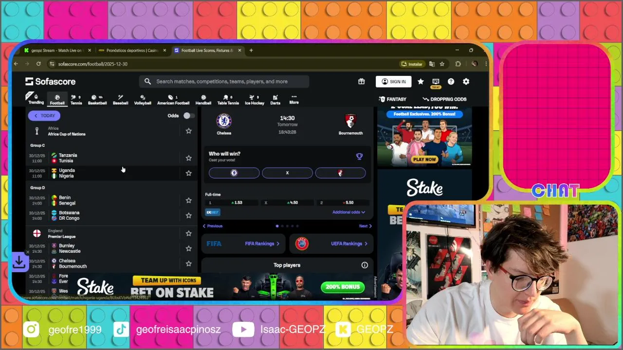Select the Football sport tab
Image resolution: width=623 pixels, height=350 pixels.
(57, 99)
